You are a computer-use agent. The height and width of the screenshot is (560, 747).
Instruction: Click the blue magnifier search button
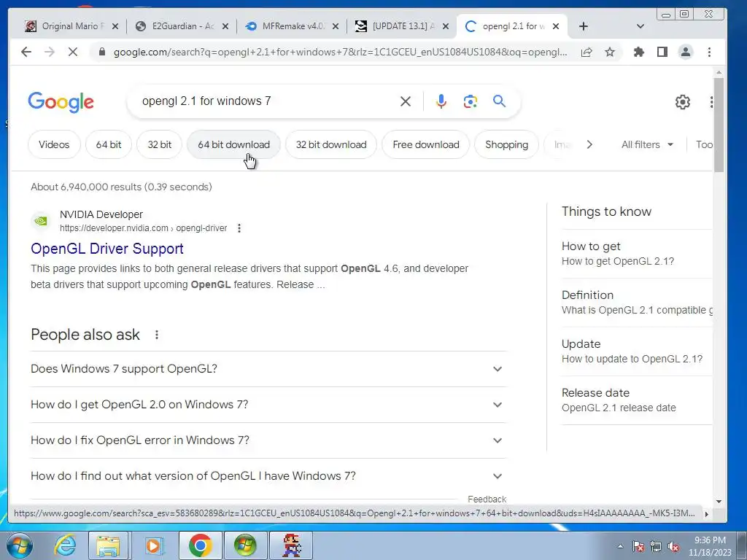coord(499,101)
